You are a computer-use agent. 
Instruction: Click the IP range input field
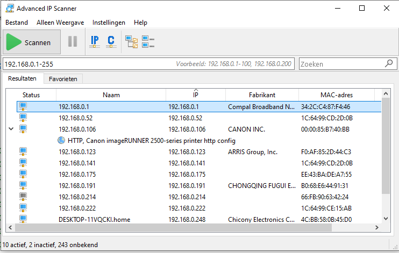148,64
